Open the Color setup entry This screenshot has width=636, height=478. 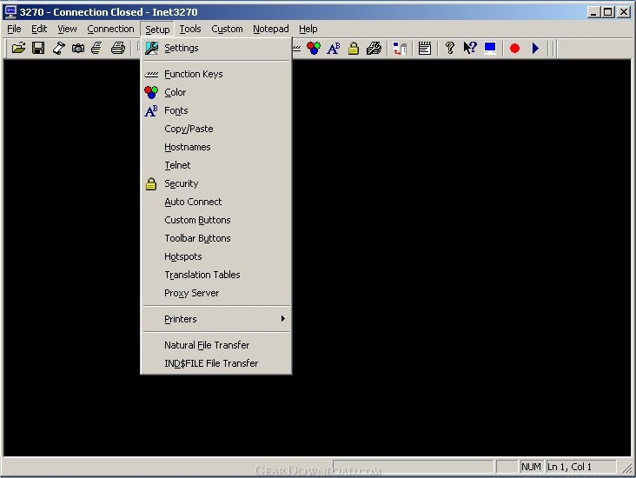(x=216, y=92)
